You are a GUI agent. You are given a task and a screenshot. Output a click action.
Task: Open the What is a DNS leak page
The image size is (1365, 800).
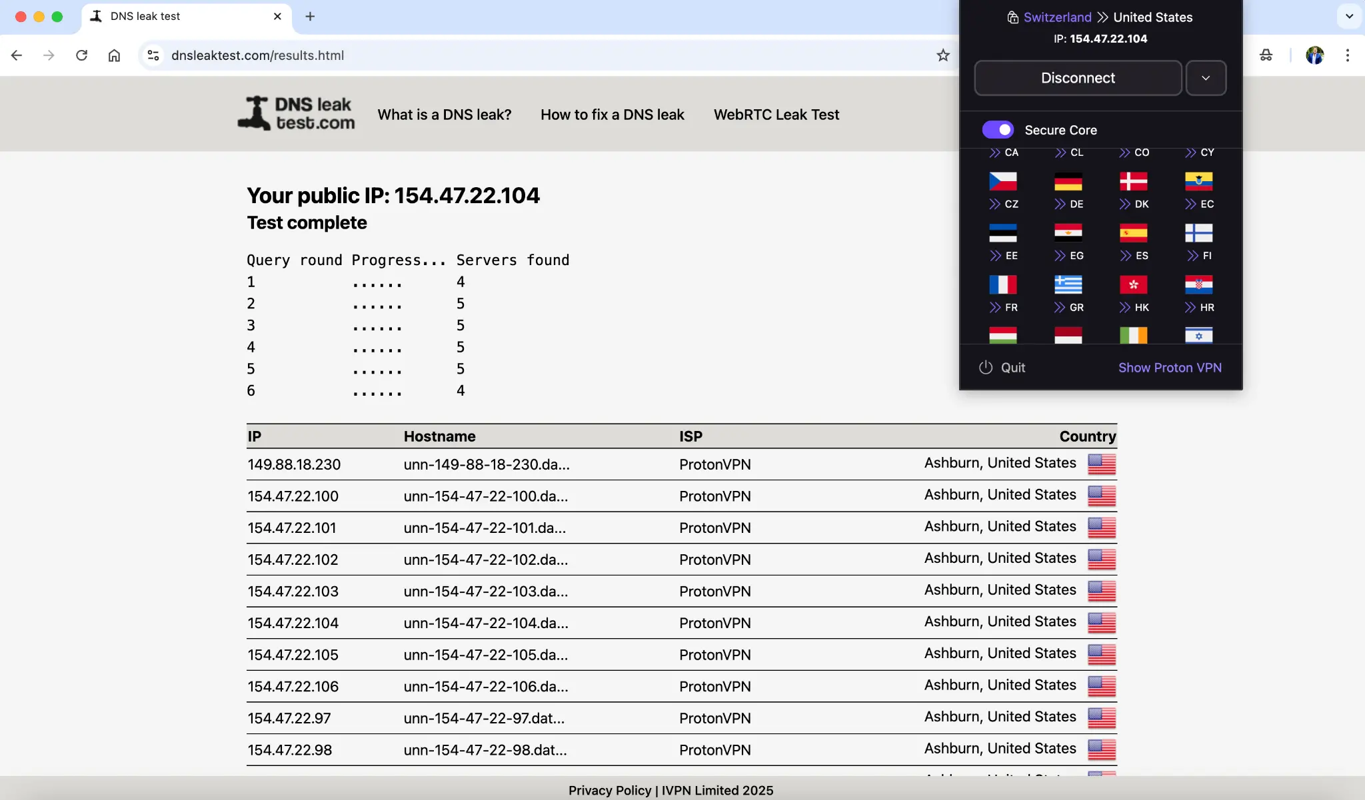pos(444,114)
